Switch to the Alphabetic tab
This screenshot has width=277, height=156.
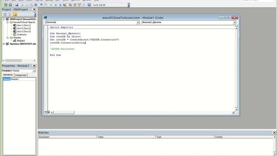click(8, 75)
